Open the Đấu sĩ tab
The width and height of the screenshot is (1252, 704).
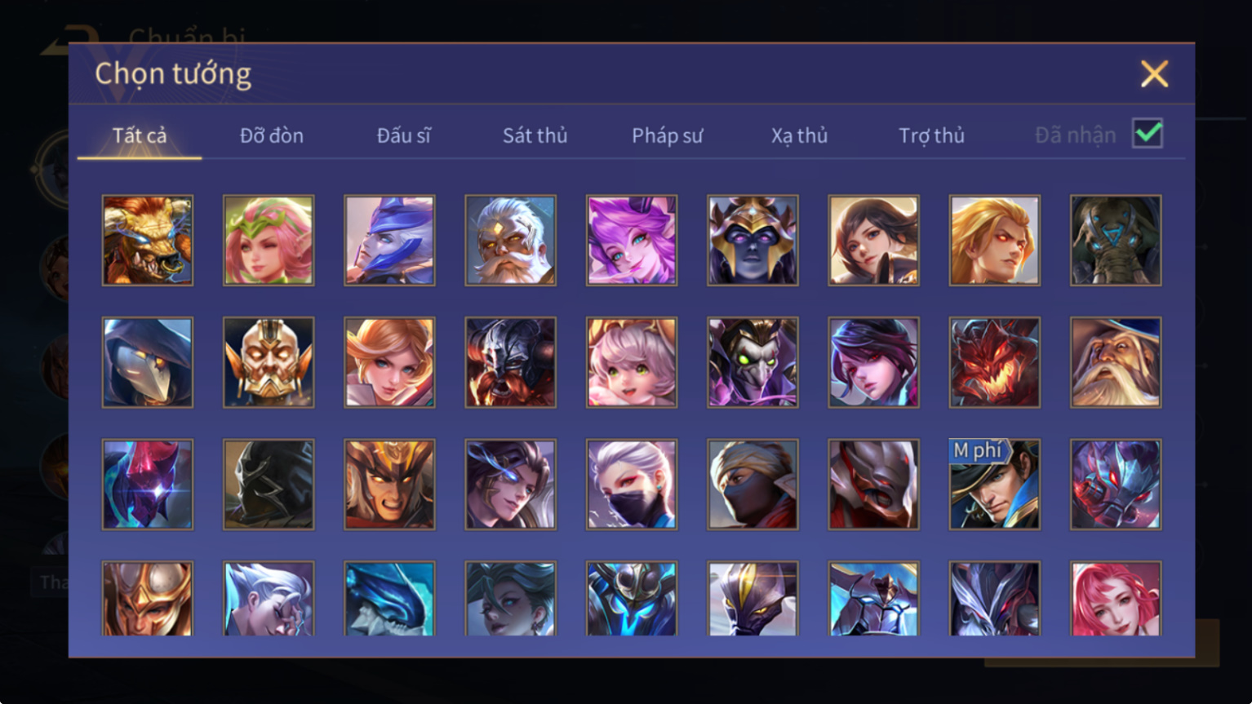pyautogui.click(x=404, y=135)
